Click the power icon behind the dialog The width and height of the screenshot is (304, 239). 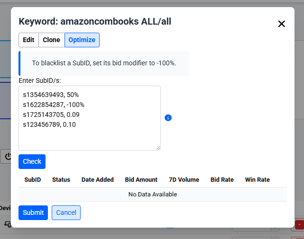point(7,156)
